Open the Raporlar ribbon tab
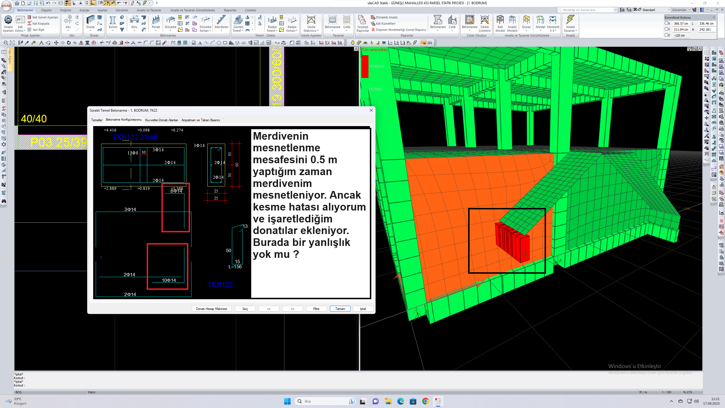Viewport: 725px width, 408px height. (x=230, y=10)
